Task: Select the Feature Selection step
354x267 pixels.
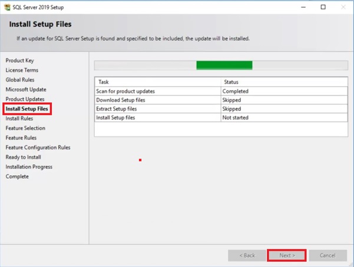Action: coord(25,128)
